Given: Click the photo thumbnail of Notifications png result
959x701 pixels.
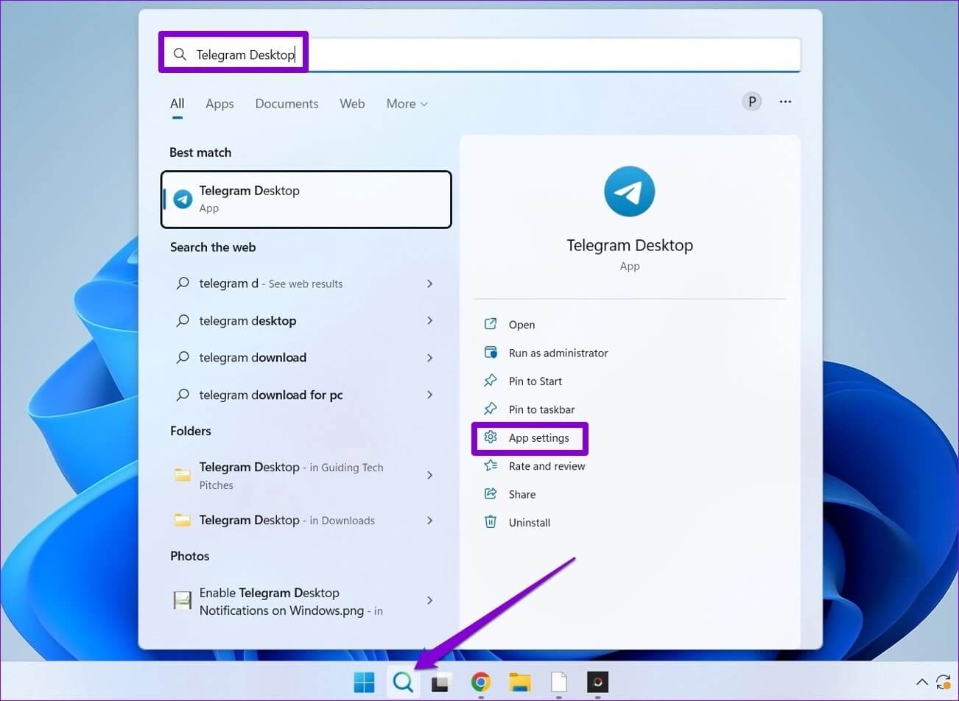Looking at the screenshot, I should [183, 601].
